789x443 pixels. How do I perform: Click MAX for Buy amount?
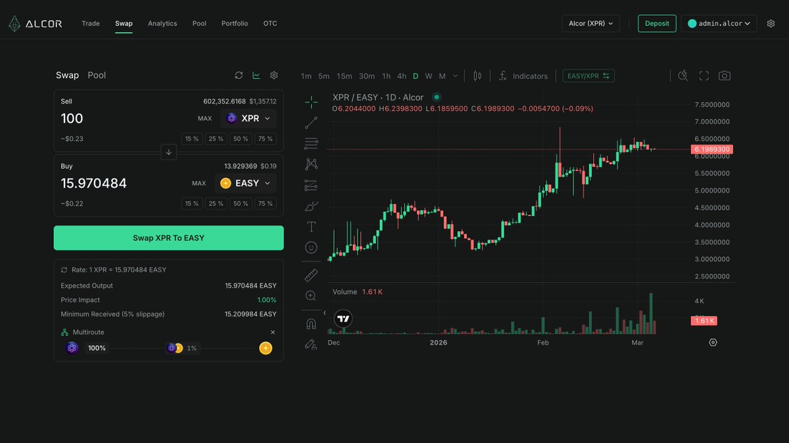[x=199, y=184]
